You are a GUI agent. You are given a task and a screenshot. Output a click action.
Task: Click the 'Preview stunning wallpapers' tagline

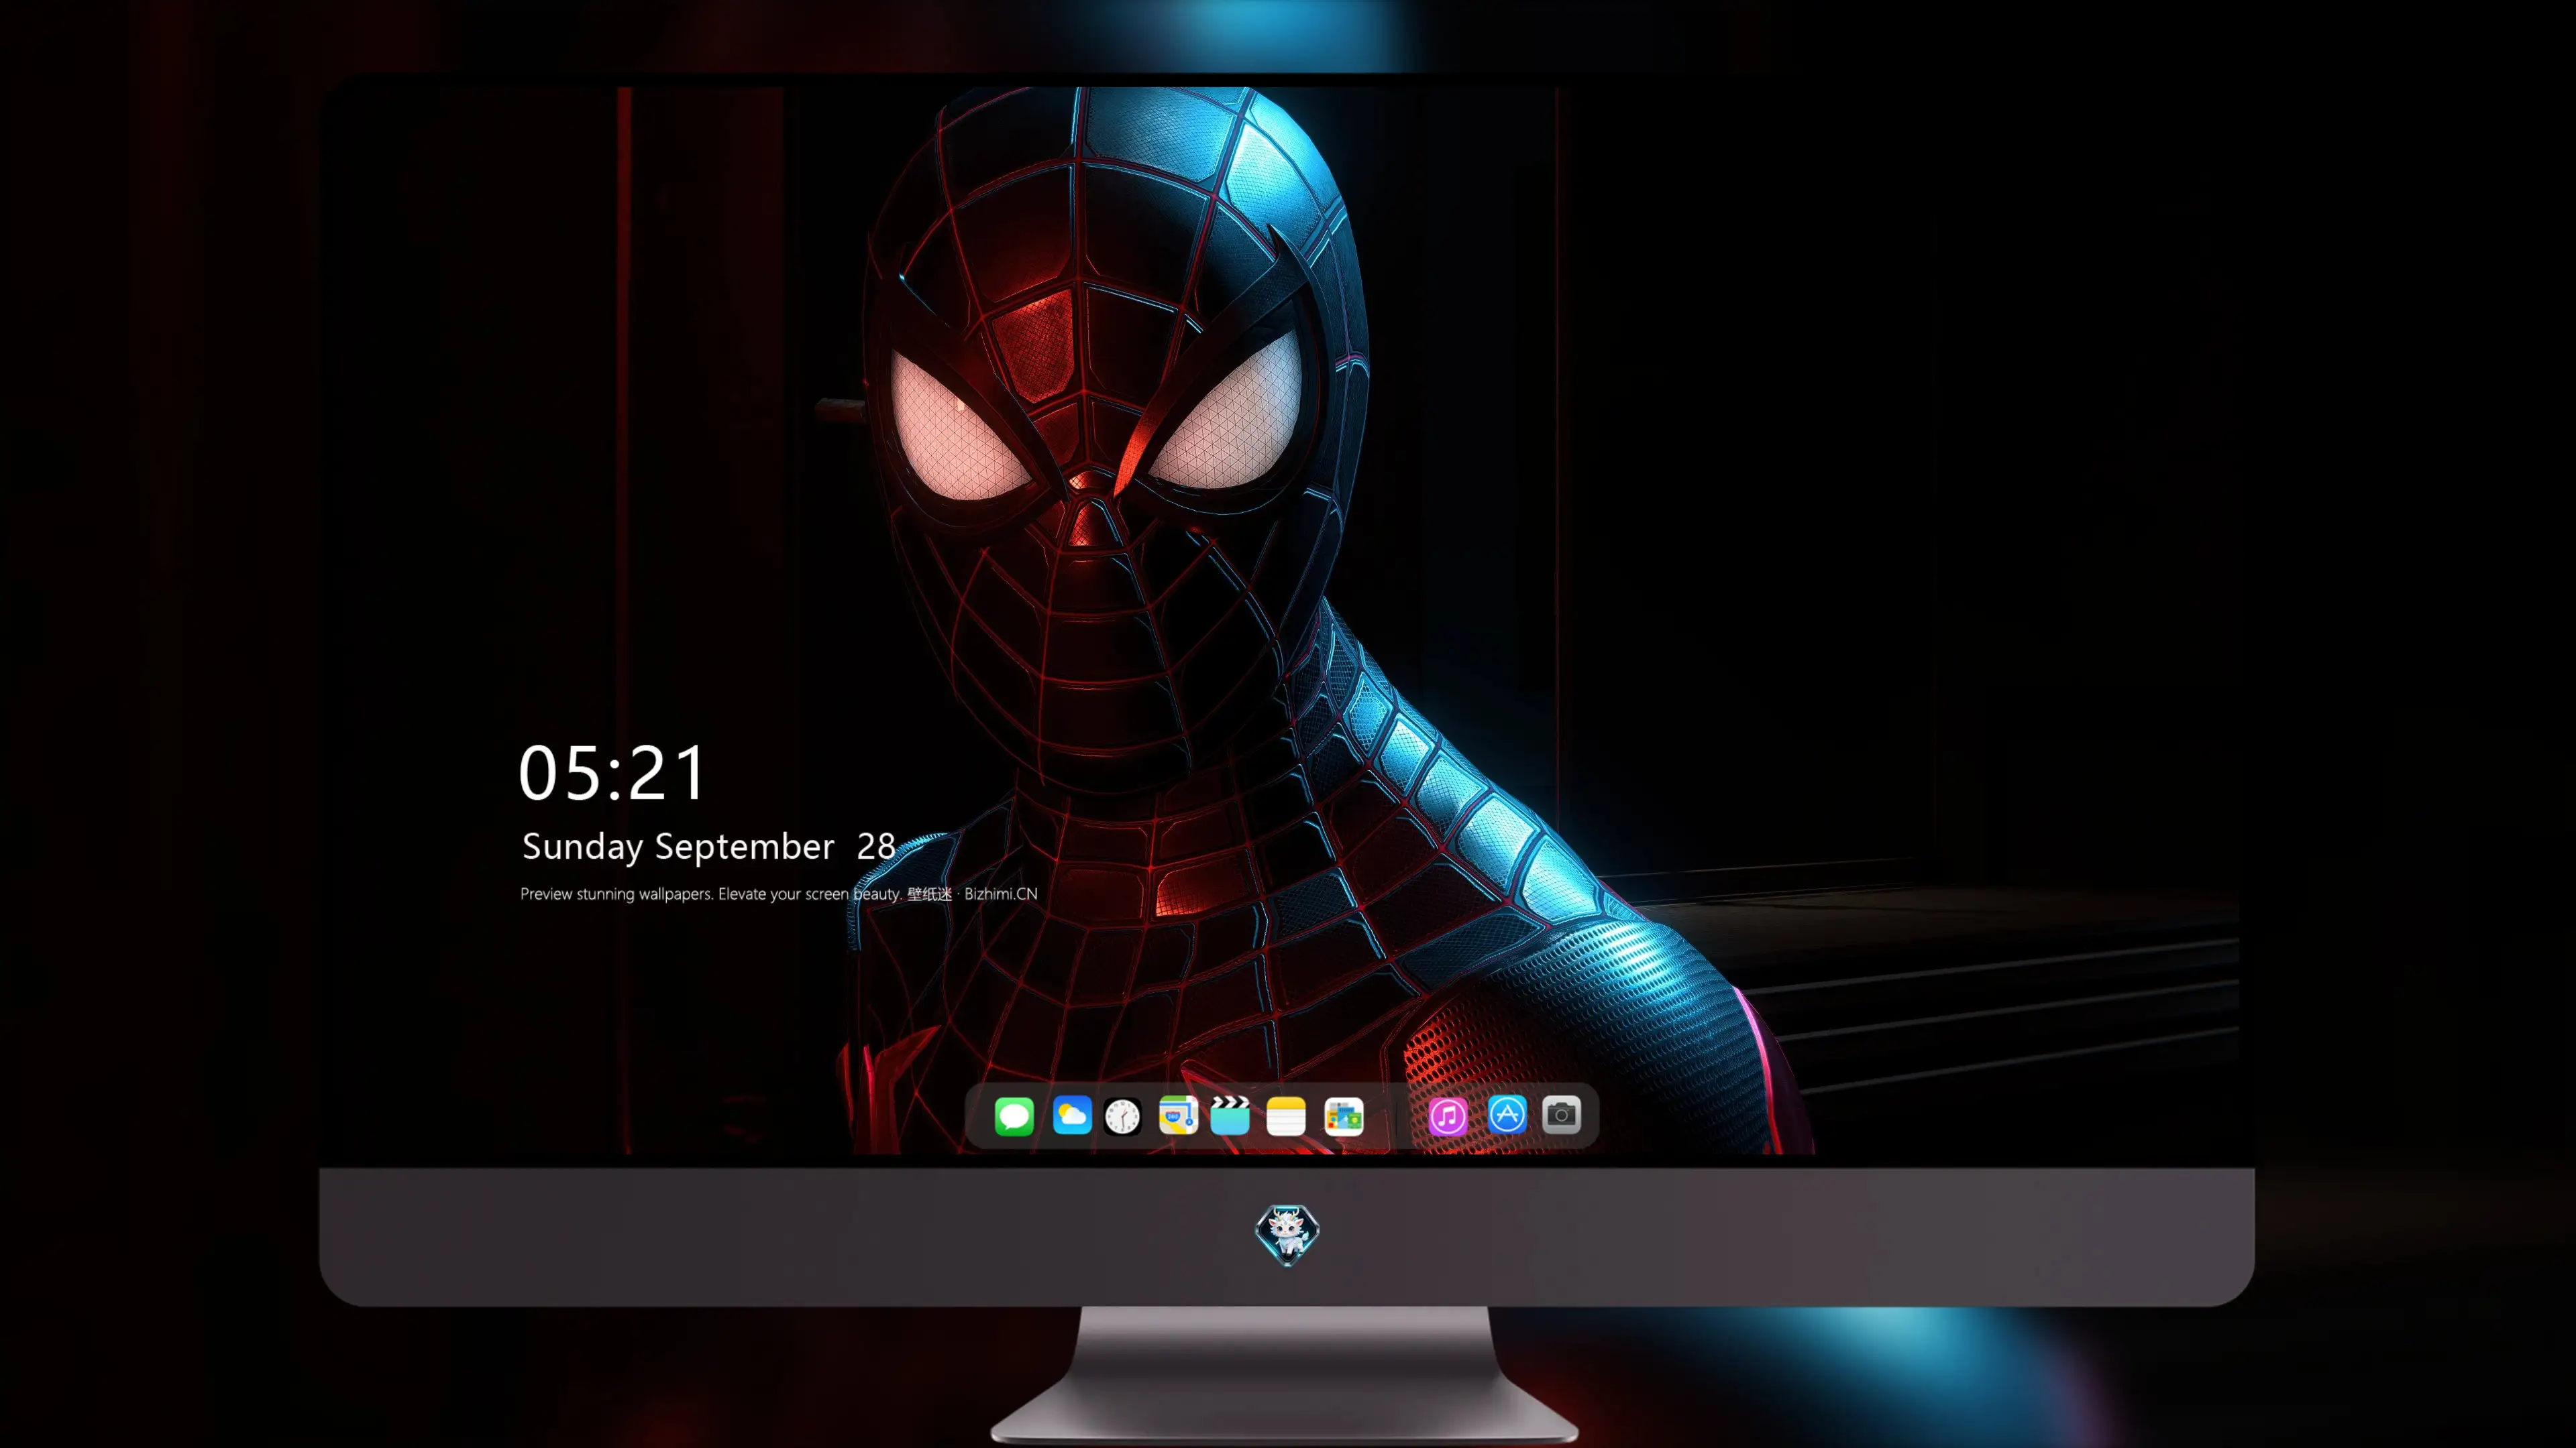(617, 894)
